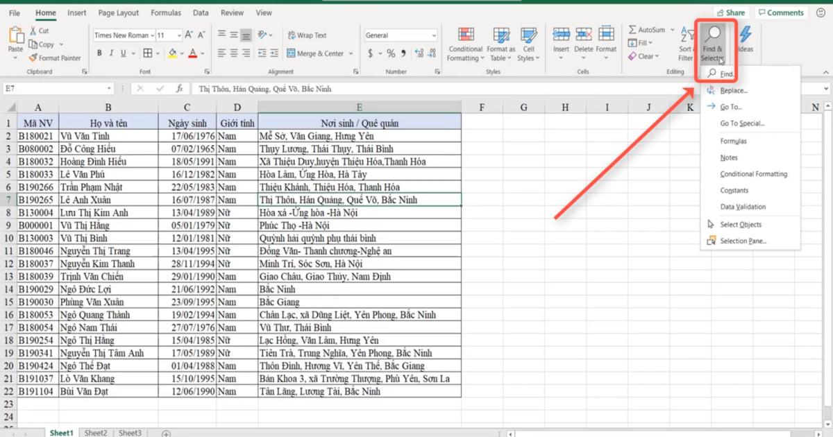Open the Font Color dropdown arrow
The image size is (833, 437).
coord(202,53)
